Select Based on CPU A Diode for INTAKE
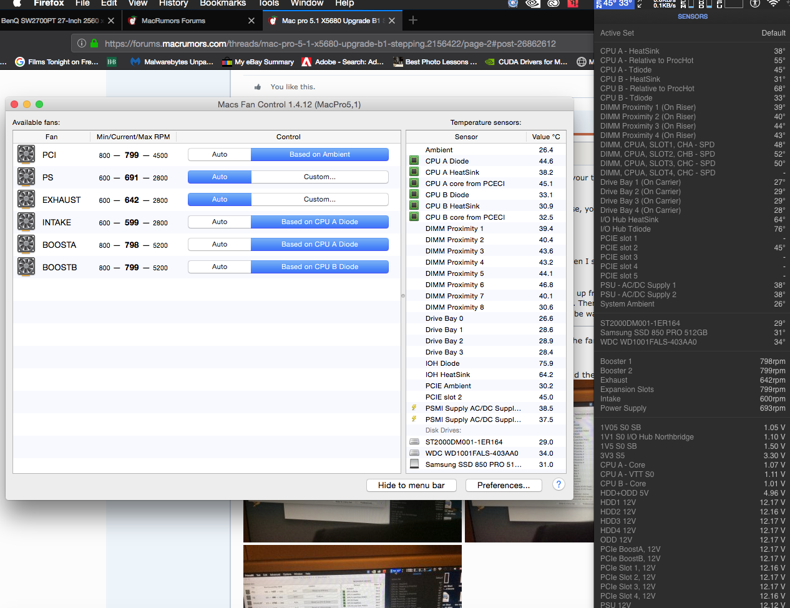 click(319, 222)
